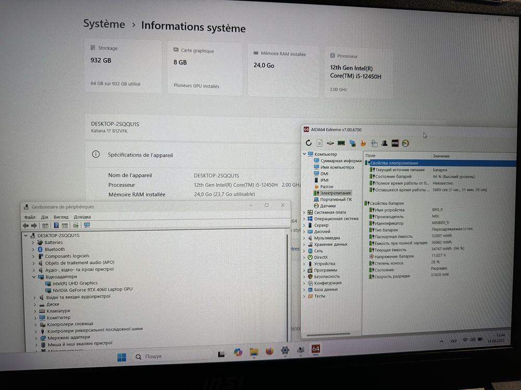Go back to Système breadcrumb in Settings
Viewport: 521px width, 390px height.
click(104, 24)
